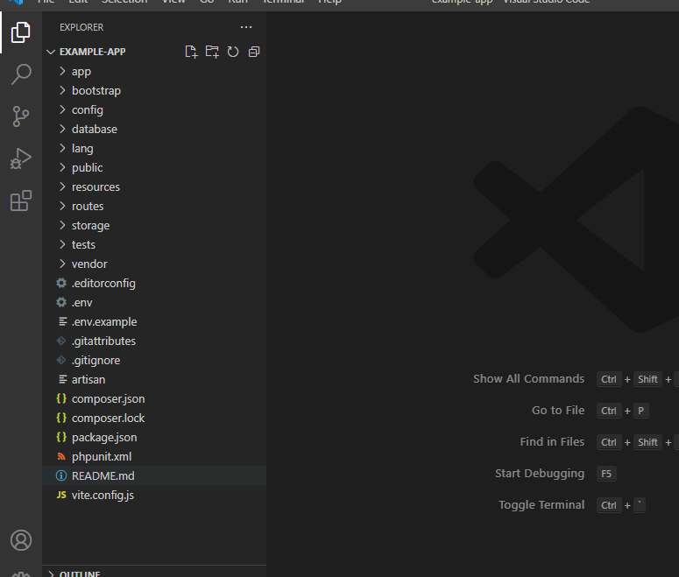The height and width of the screenshot is (577, 679).
Task: Open phpunit.xml in the editor
Action: pyautogui.click(x=154, y=456)
